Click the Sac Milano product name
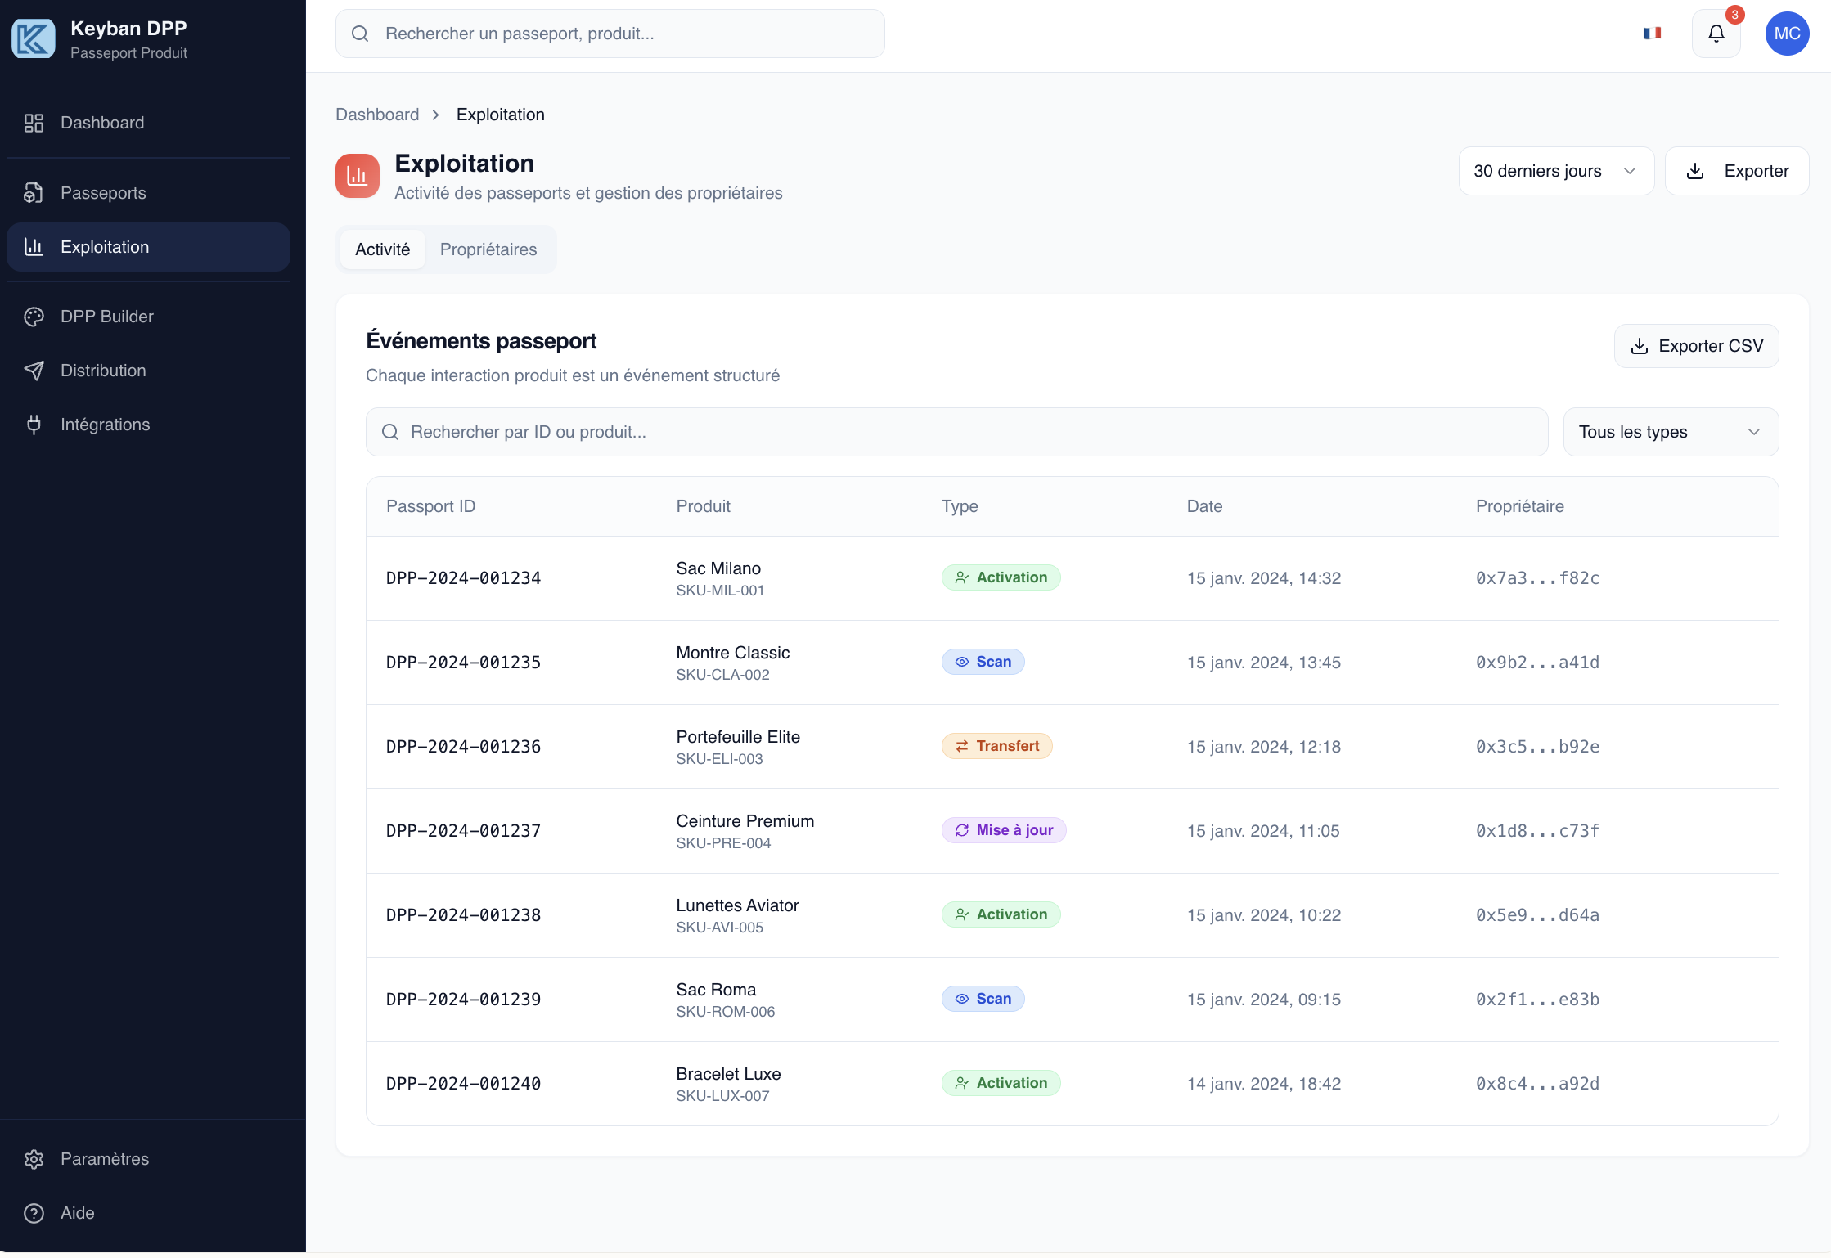Image resolution: width=1831 pixels, height=1258 pixels. coord(718,568)
